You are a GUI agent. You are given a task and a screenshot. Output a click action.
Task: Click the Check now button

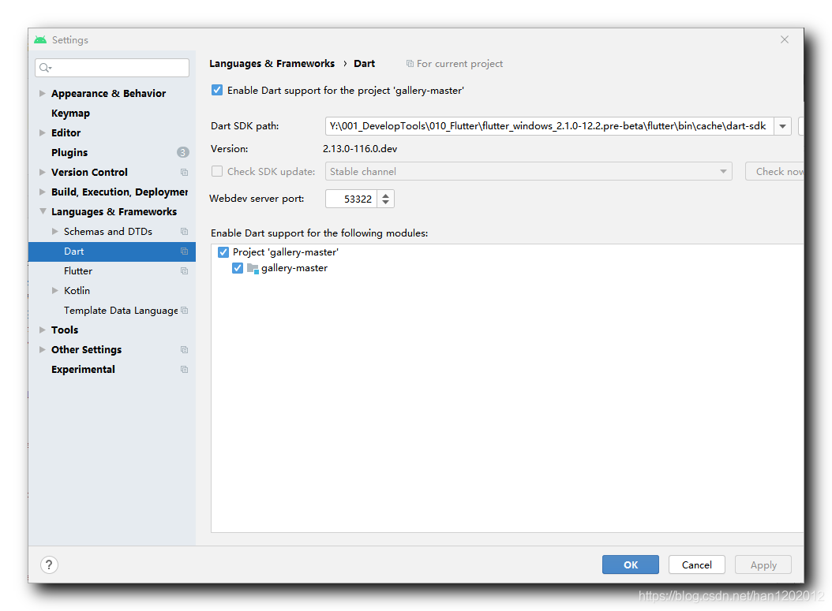pos(774,172)
